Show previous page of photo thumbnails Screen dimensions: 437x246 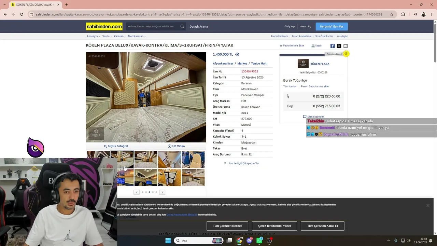(137, 192)
